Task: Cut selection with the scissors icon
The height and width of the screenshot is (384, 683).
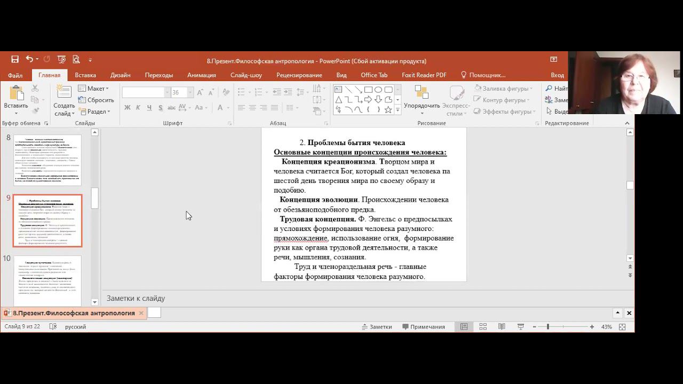Action: click(x=35, y=88)
